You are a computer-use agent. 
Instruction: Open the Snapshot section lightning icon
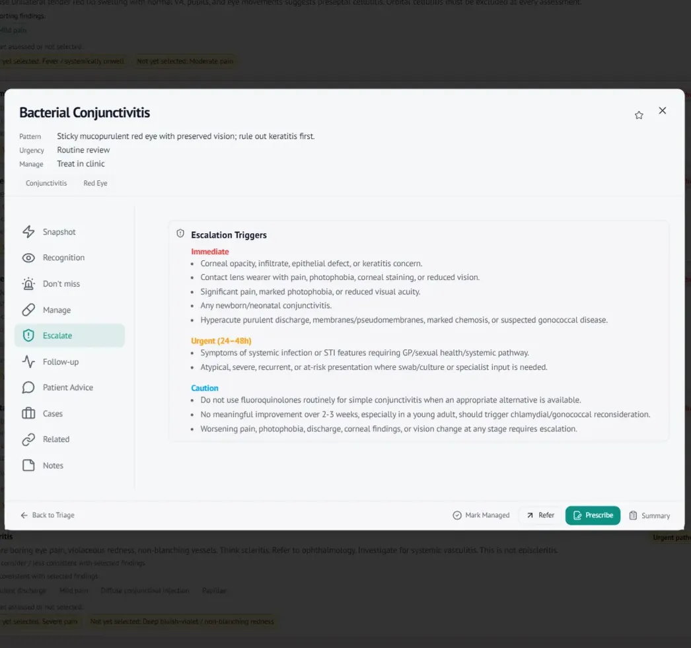[x=28, y=232]
